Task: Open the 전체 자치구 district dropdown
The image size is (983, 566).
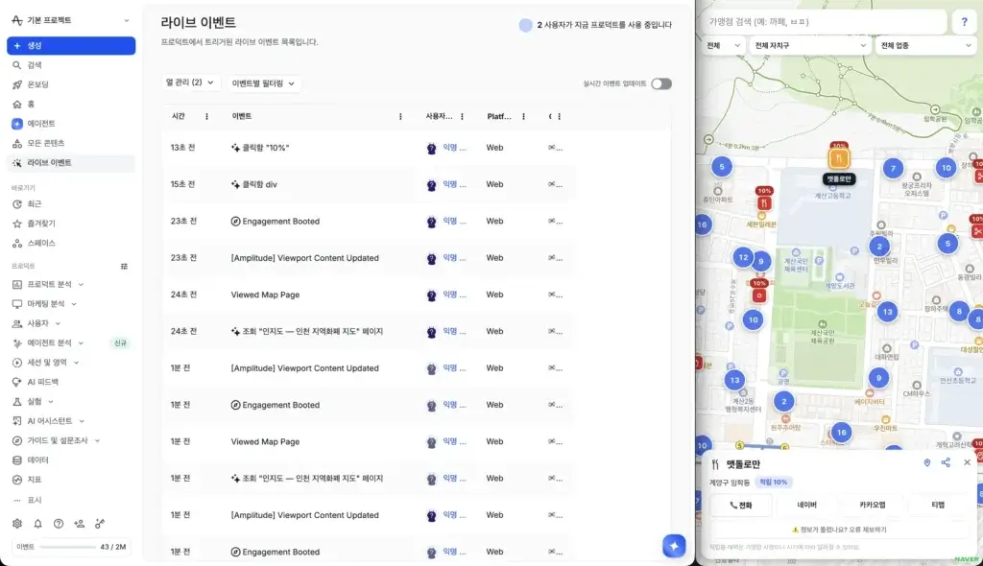Action: [810, 46]
